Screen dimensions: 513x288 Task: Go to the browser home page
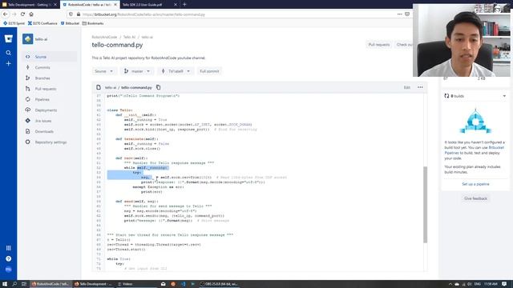click(x=31, y=14)
